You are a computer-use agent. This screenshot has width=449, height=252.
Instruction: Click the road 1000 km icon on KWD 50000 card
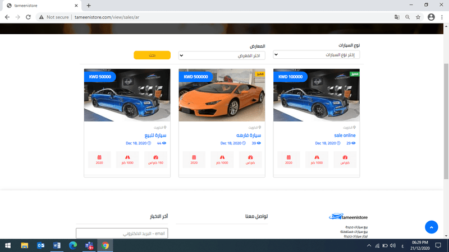pyautogui.click(x=127, y=157)
